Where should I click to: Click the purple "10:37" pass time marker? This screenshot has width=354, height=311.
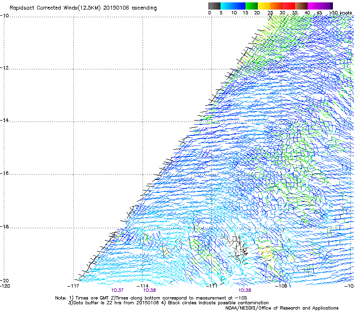point(117,290)
